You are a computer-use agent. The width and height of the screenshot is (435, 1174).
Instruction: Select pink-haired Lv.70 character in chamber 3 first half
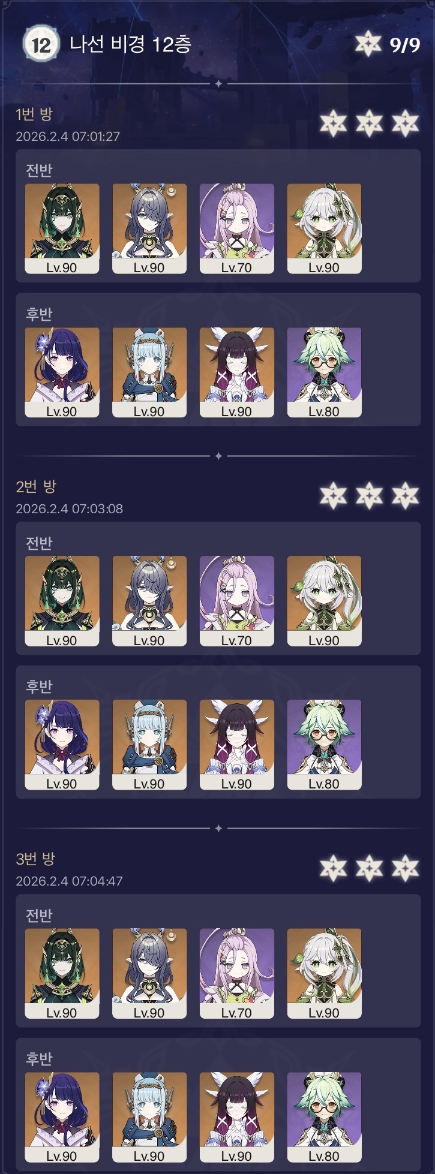pos(236,973)
